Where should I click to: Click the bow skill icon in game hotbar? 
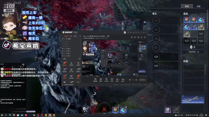pyautogui.click(x=85, y=109)
